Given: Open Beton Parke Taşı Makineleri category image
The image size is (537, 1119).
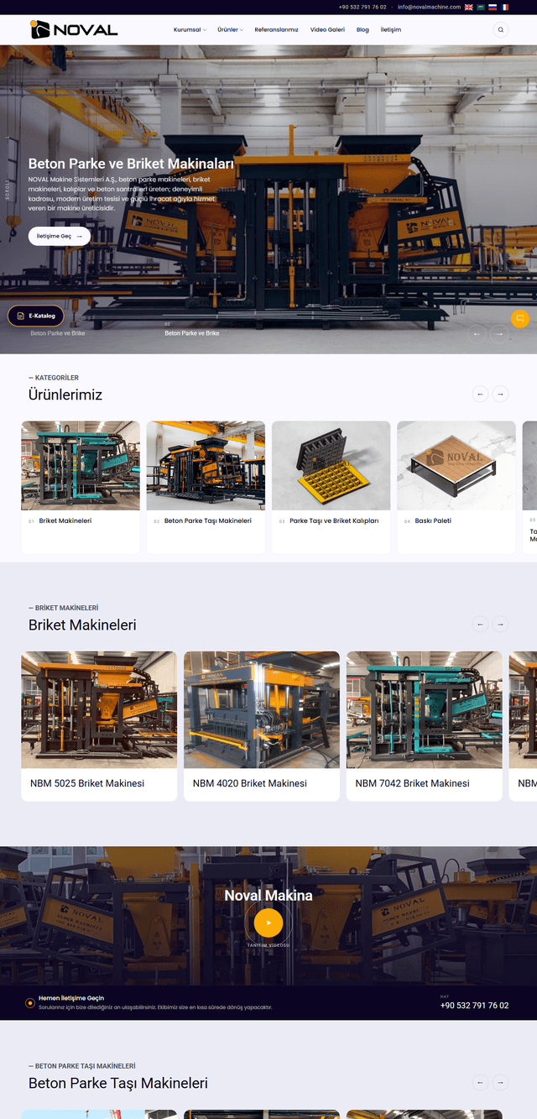Looking at the screenshot, I should point(206,465).
